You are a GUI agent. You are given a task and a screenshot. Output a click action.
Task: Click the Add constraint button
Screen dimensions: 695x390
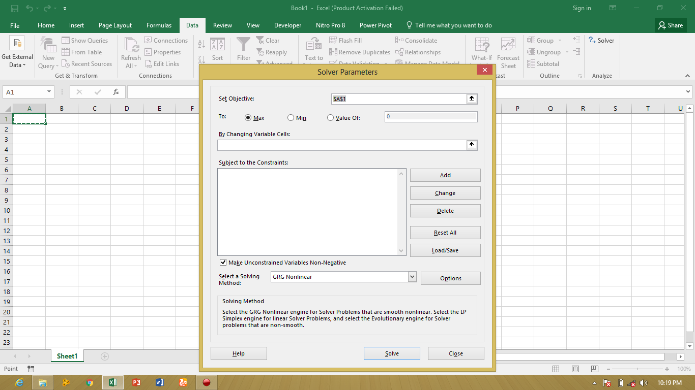tap(445, 175)
